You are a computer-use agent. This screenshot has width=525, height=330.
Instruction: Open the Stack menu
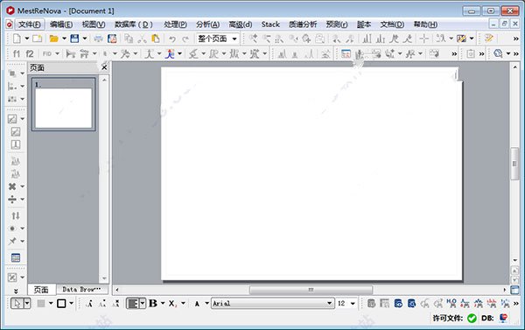(270, 25)
